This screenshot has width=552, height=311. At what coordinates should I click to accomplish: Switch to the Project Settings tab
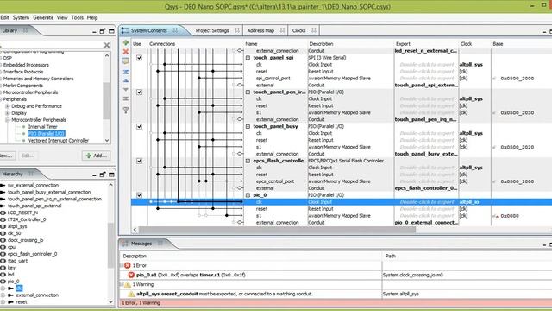[212, 31]
